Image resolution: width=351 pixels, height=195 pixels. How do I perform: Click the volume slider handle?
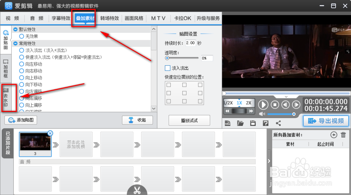point(294,114)
